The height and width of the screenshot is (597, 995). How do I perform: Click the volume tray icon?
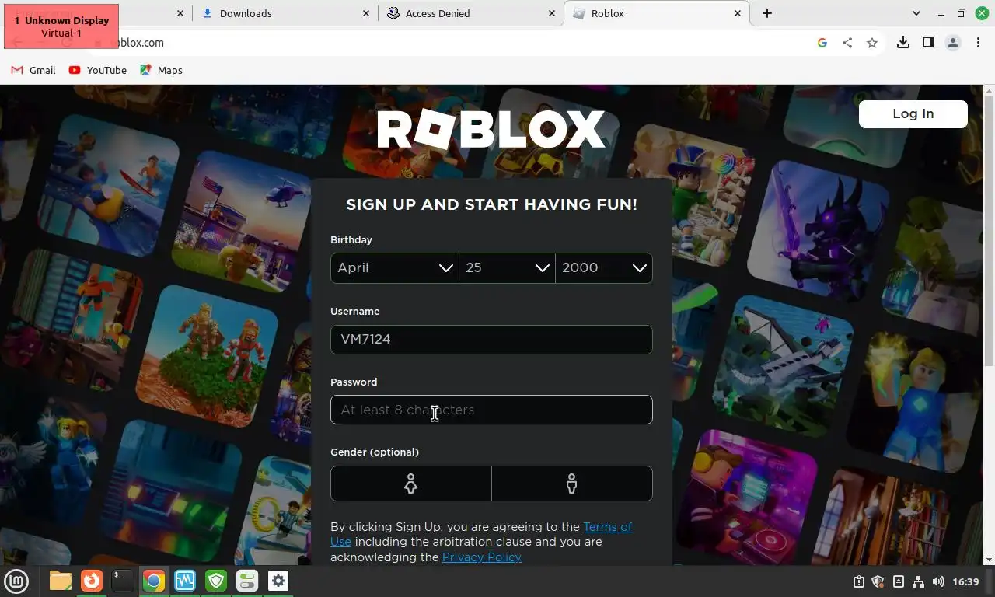pos(938,581)
